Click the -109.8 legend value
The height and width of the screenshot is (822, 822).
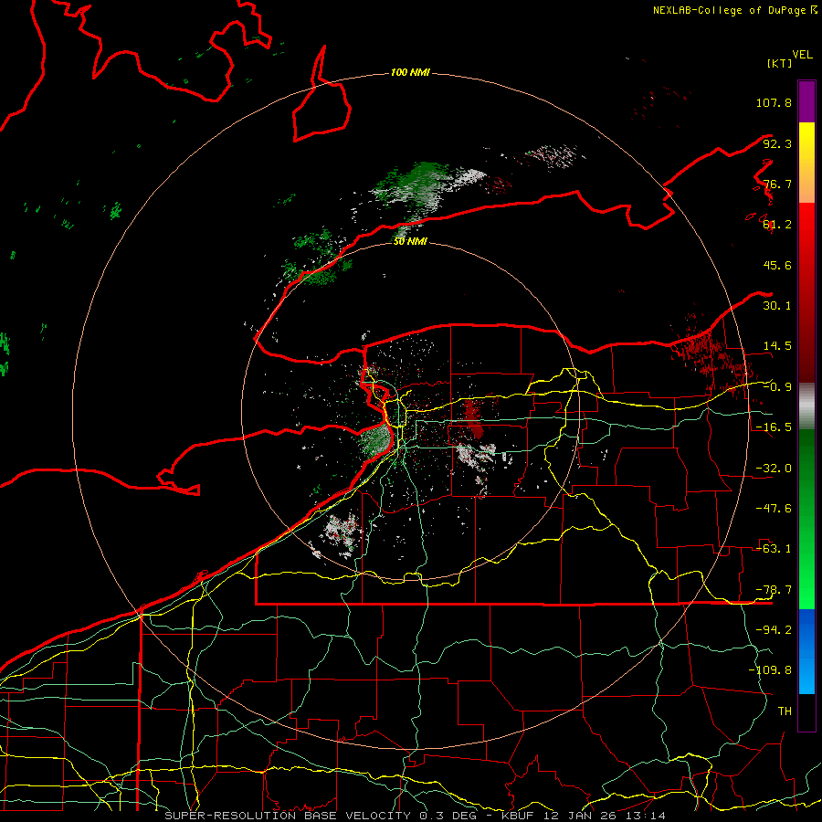pyautogui.click(x=770, y=670)
